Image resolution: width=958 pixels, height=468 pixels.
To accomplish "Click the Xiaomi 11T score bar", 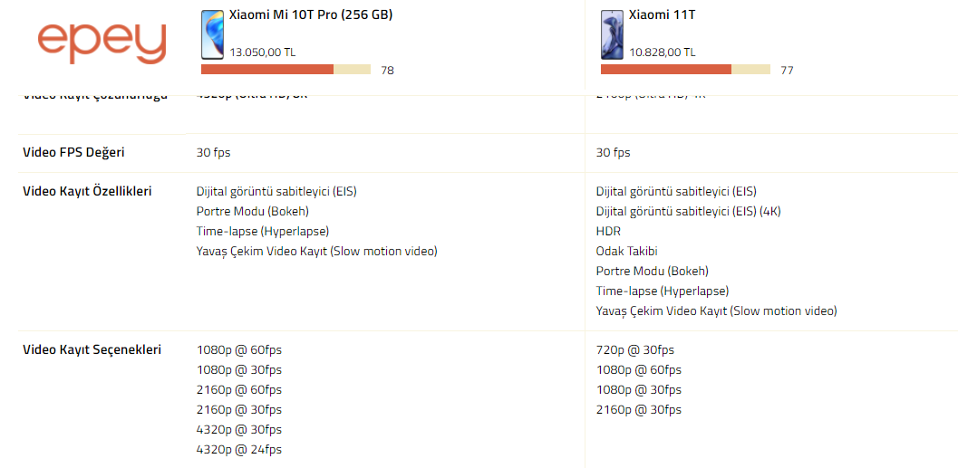I will pos(685,70).
